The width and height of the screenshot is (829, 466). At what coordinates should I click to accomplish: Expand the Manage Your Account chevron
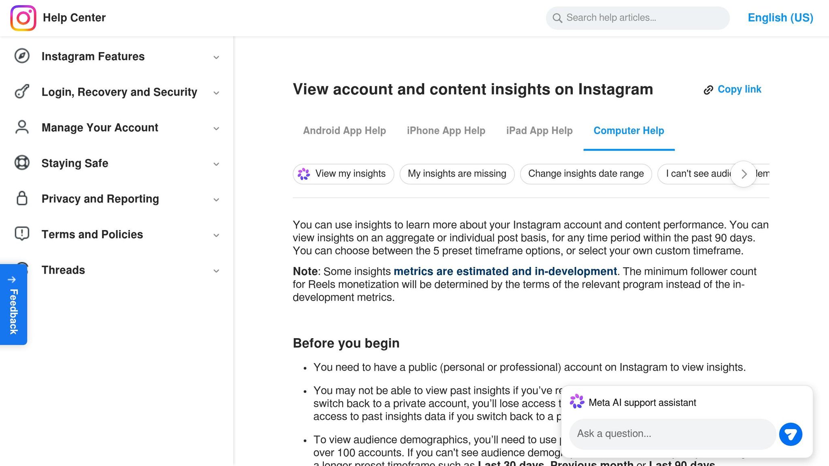216,129
